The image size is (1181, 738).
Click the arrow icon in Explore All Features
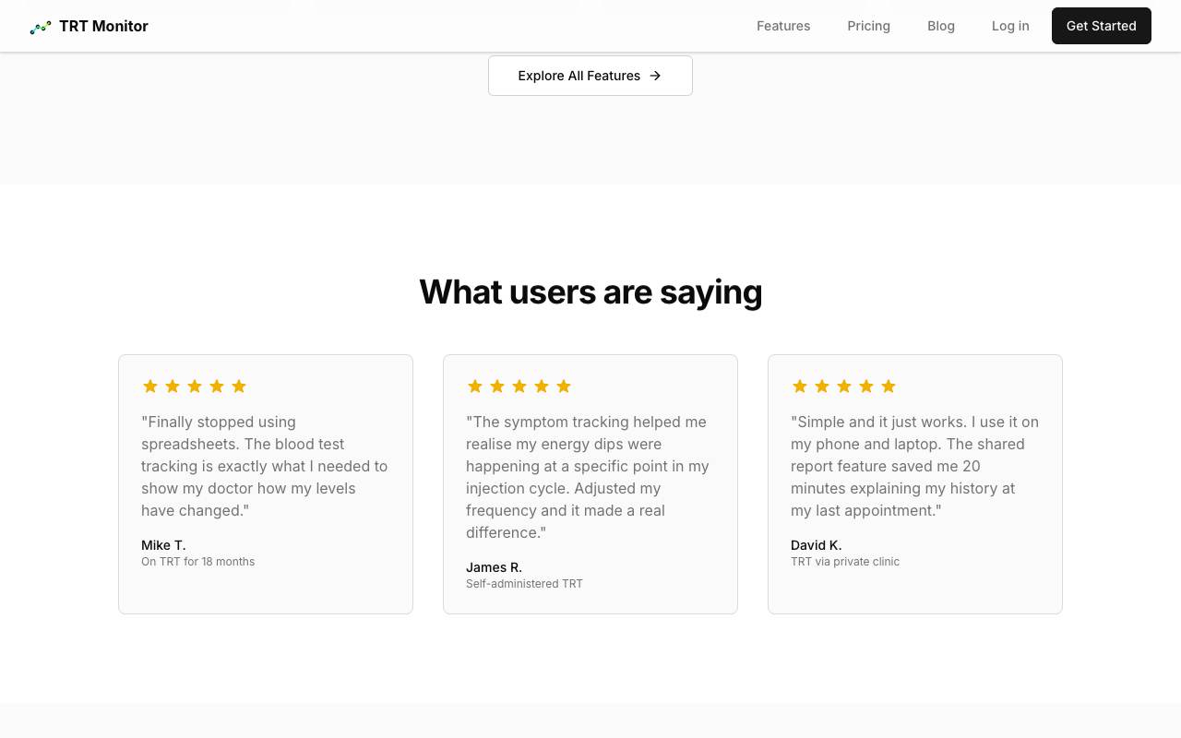tap(655, 76)
